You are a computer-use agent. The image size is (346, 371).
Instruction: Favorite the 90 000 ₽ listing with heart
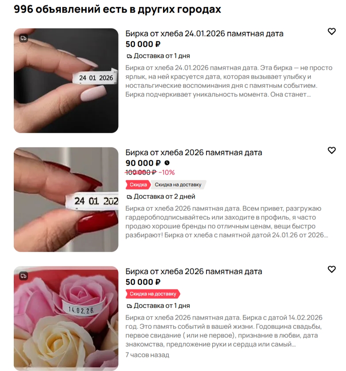tap(331, 150)
